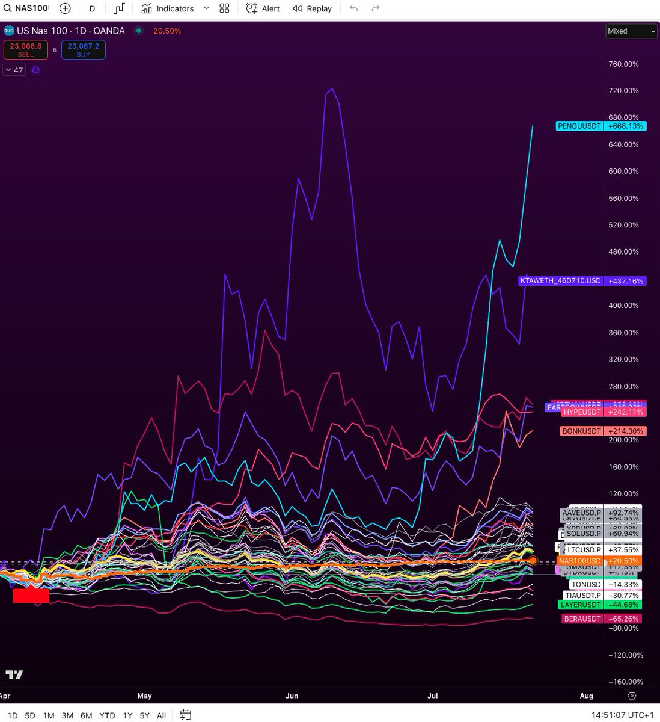Click the purple refresh icon near legend
Viewport: 660px width, 722px height.
coord(36,70)
